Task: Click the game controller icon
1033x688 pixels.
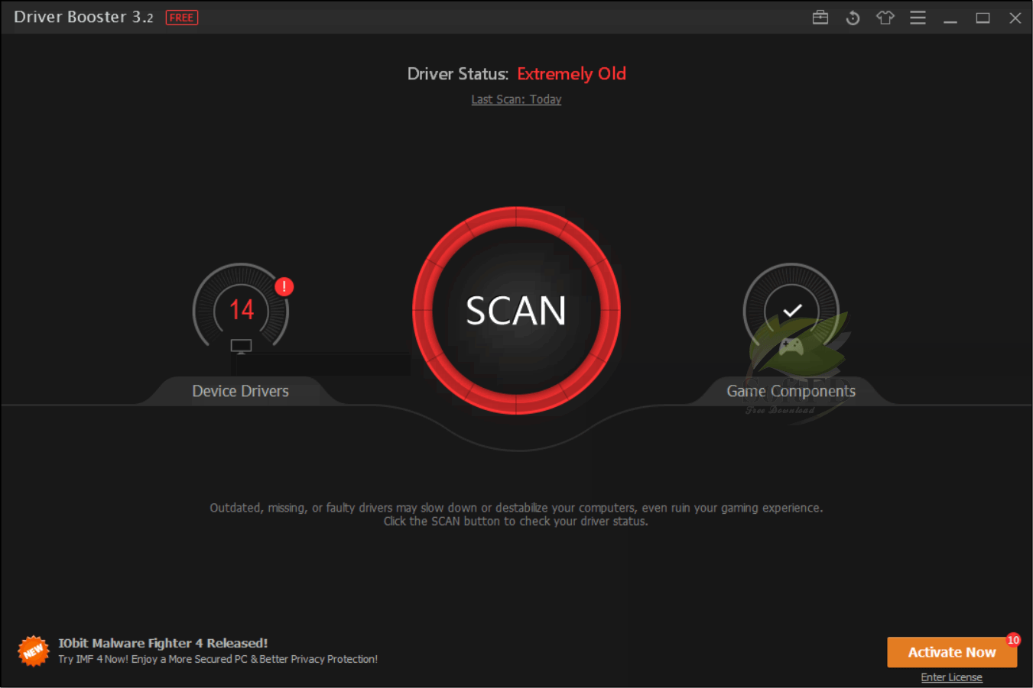Action: point(791,347)
